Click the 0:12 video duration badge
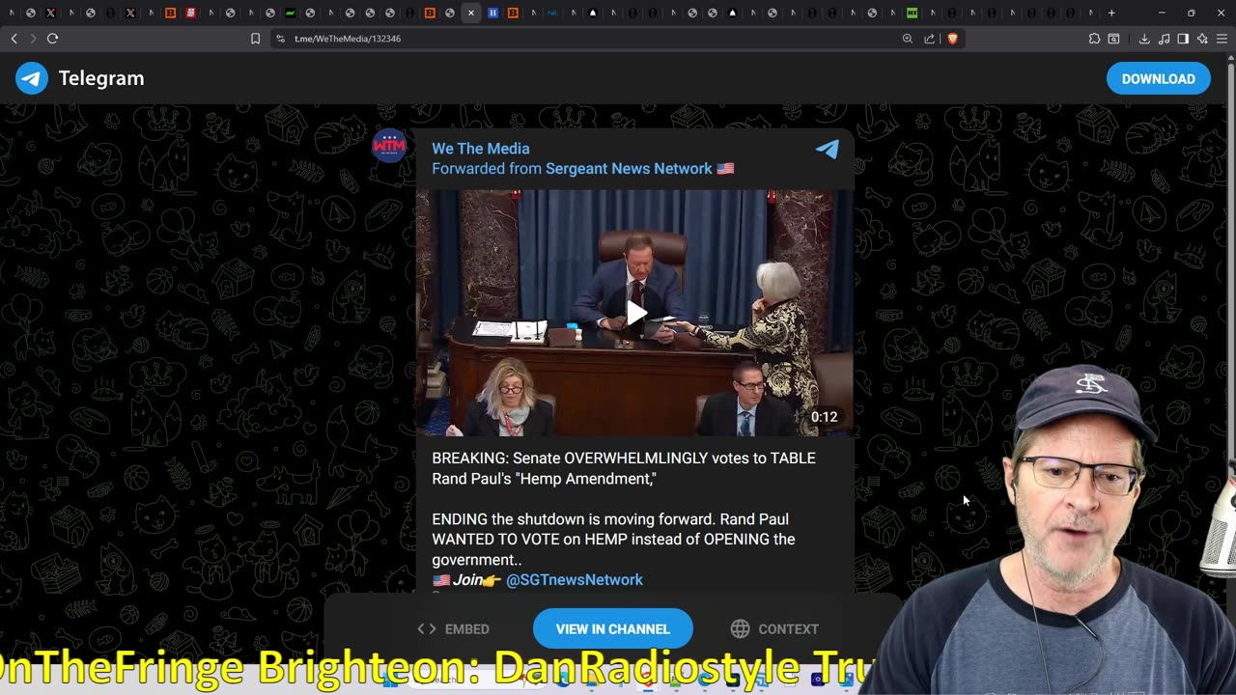The image size is (1236, 695). pyautogui.click(x=824, y=417)
